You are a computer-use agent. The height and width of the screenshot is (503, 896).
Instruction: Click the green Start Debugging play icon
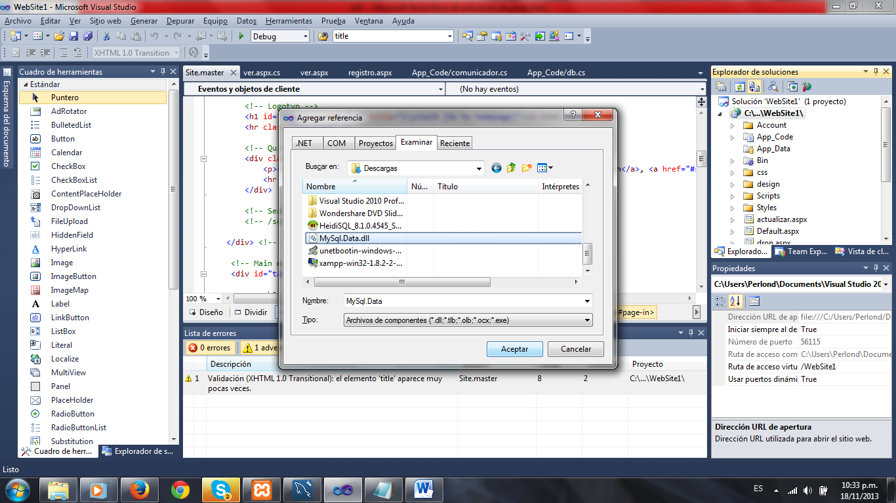tap(241, 36)
